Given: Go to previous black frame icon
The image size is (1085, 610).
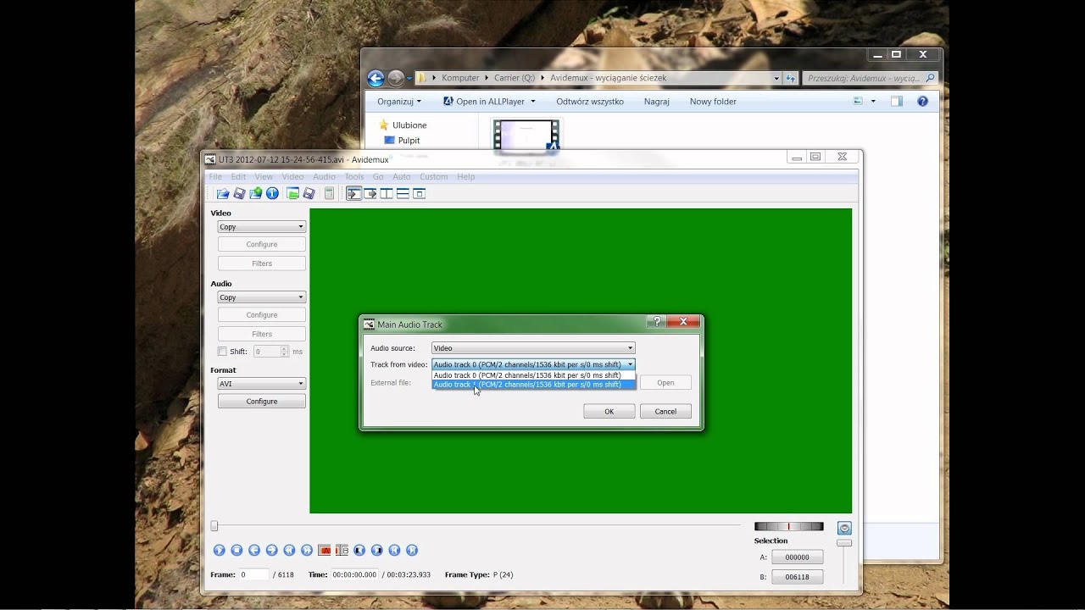Looking at the screenshot, I should [x=359, y=551].
